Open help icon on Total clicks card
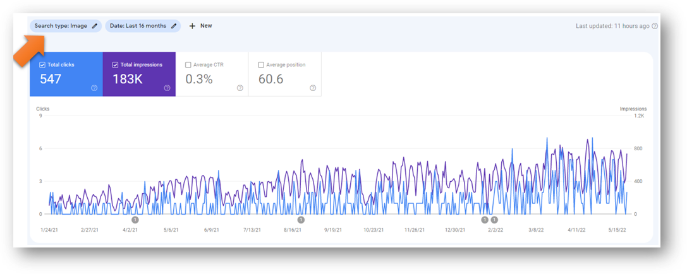The width and height of the screenshot is (687, 274). (94, 88)
